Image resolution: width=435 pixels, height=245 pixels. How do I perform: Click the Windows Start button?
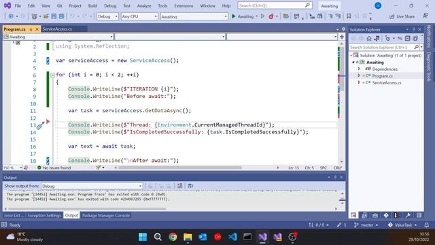click(143, 237)
